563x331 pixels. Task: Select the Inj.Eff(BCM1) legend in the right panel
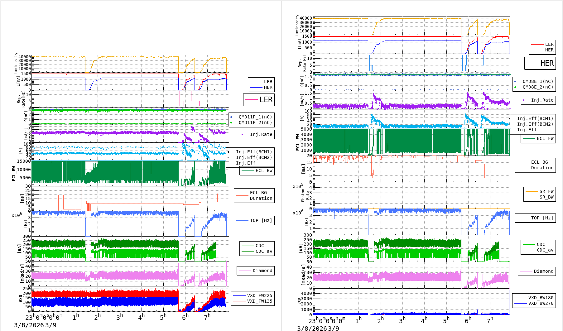[x=535, y=118]
